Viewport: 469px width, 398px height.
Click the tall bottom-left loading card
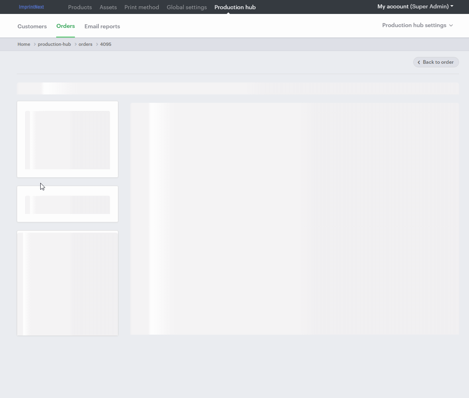pos(67,283)
